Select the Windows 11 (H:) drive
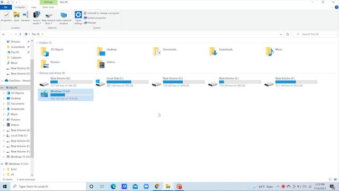This screenshot has height=191, width=339. click(x=66, y=95)
